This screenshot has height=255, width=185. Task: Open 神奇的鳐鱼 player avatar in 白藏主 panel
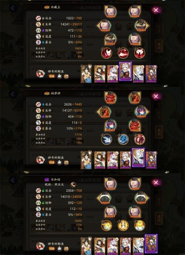tap(40, 73)
